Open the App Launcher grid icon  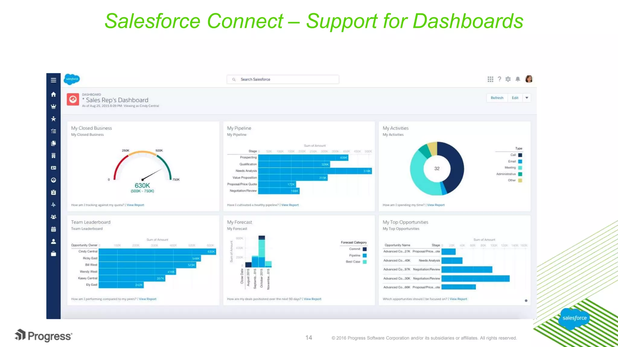(490, 79)
